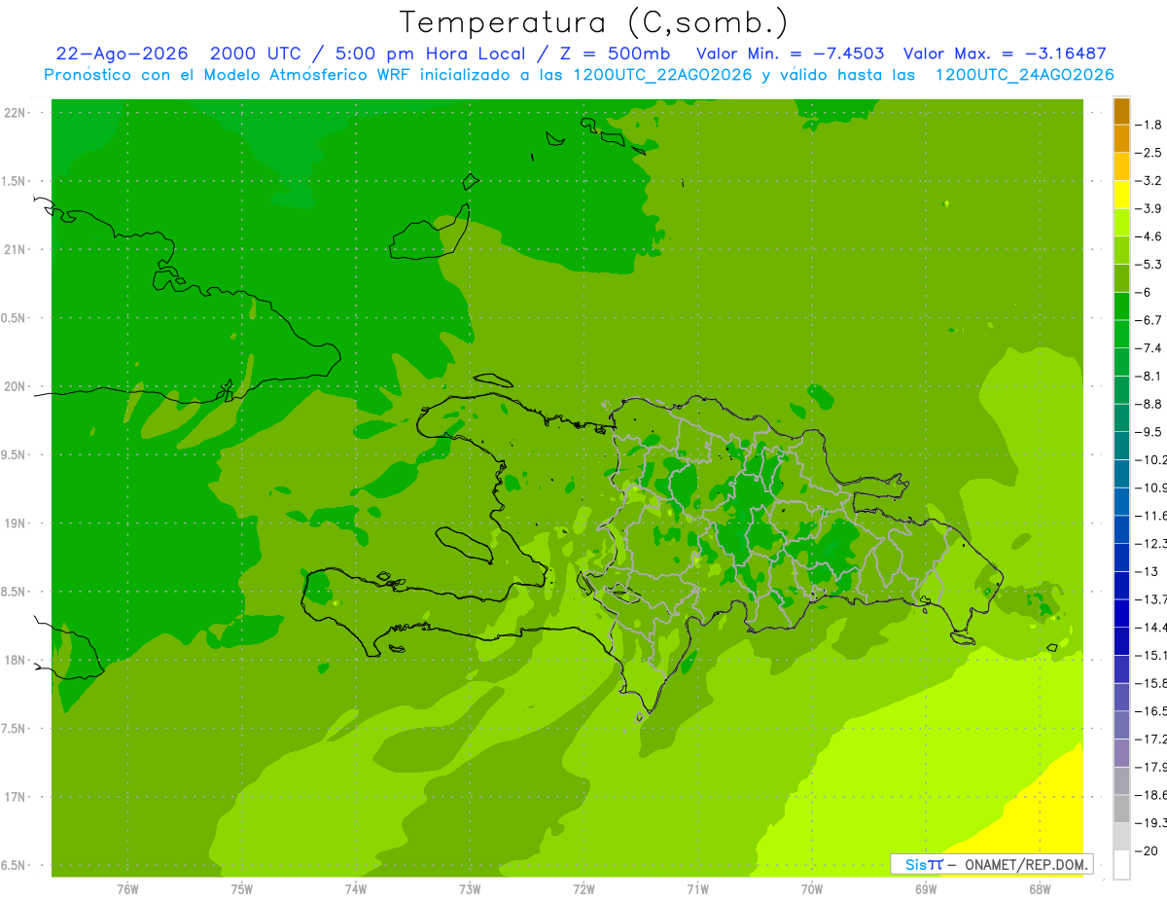Pick the dark orange swatch atop the legend
Image resolution: width=1167 pixels, height=902 pixels.
pyautogui.click(x=1121, y=111)
